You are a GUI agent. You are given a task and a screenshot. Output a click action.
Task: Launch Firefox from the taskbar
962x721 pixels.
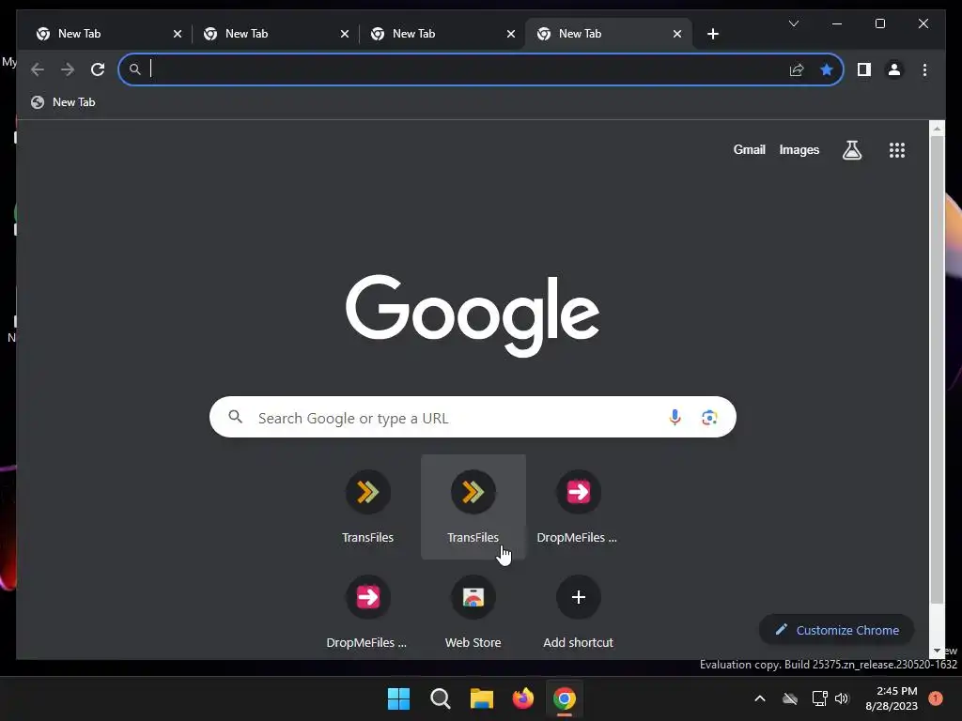[x=522, y=698]
